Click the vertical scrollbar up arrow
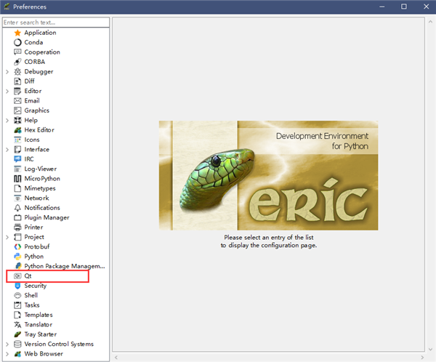The height and width of the screenshot is (362, 436). click(x=430, y=21)
